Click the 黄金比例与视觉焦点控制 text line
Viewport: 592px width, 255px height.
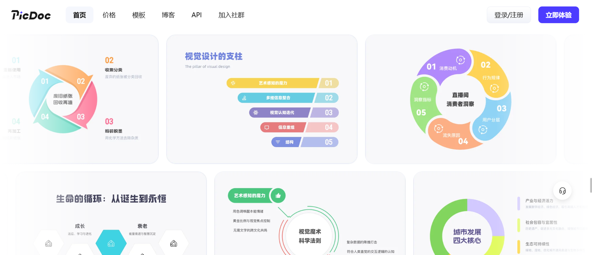[252, 221]
